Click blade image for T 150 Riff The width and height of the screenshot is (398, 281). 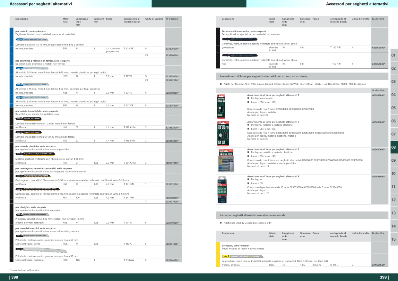[239, 55]
